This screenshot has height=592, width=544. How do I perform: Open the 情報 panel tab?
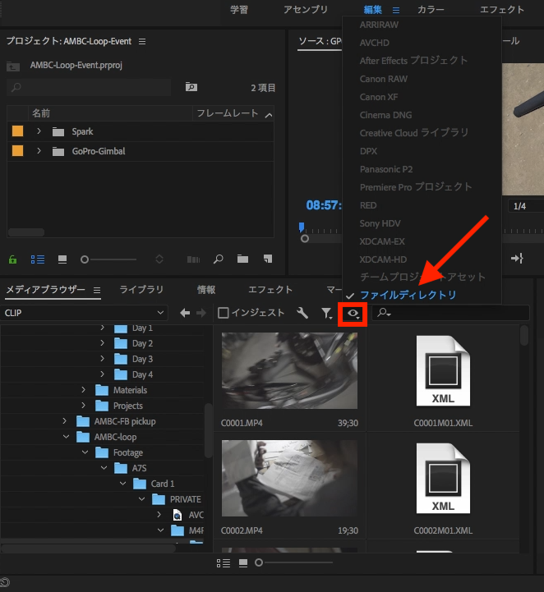[206, 290]
